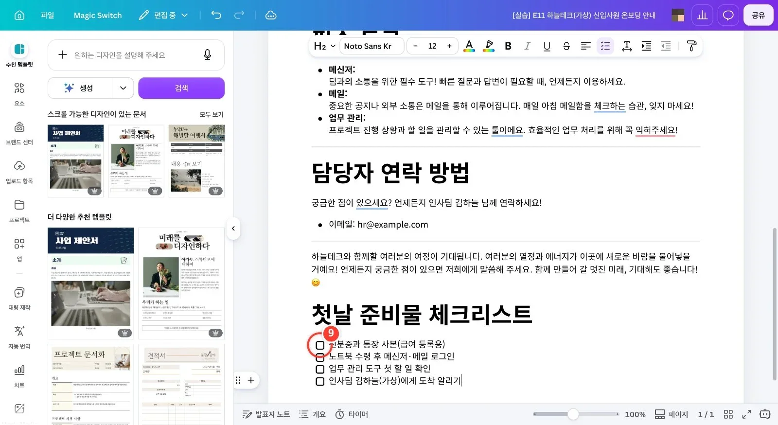Image resolution: width=778 pixels, height=425 pixels.
Task: Toggle underline formatting
Action: pos(547,46)
